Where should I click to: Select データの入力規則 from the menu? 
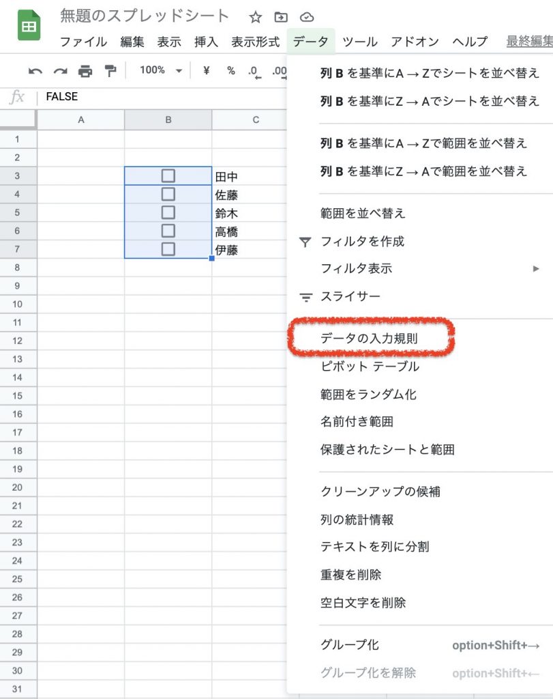point(369,339)
